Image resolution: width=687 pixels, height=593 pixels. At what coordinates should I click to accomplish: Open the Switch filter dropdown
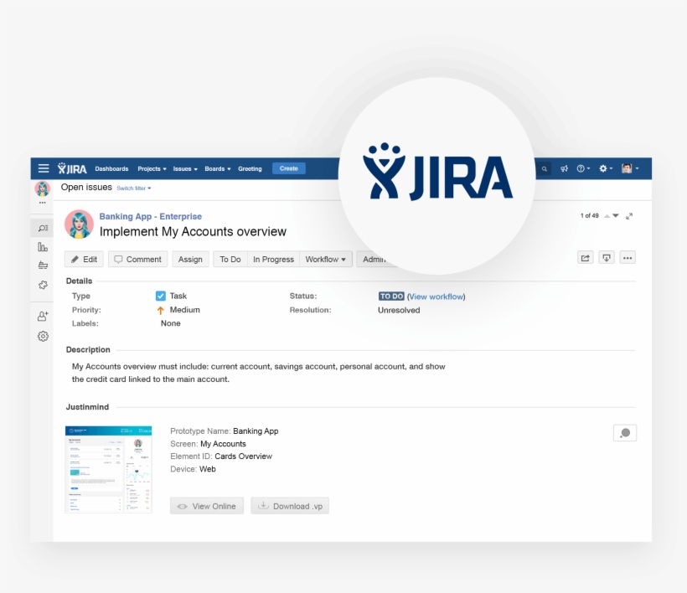pos(134,188)
